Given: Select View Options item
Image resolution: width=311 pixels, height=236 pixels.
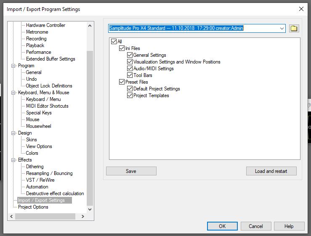Looking at the screenshot, I should [39, 146].
